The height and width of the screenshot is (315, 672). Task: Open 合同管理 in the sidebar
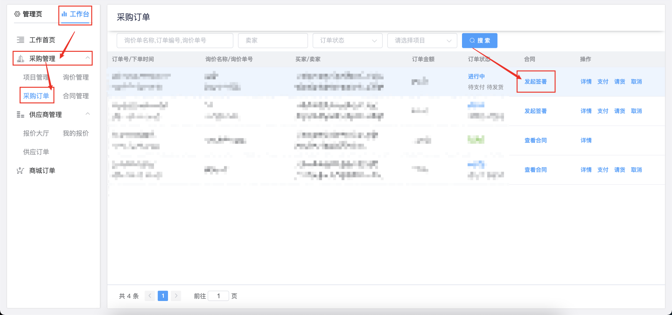pos(76,96)
